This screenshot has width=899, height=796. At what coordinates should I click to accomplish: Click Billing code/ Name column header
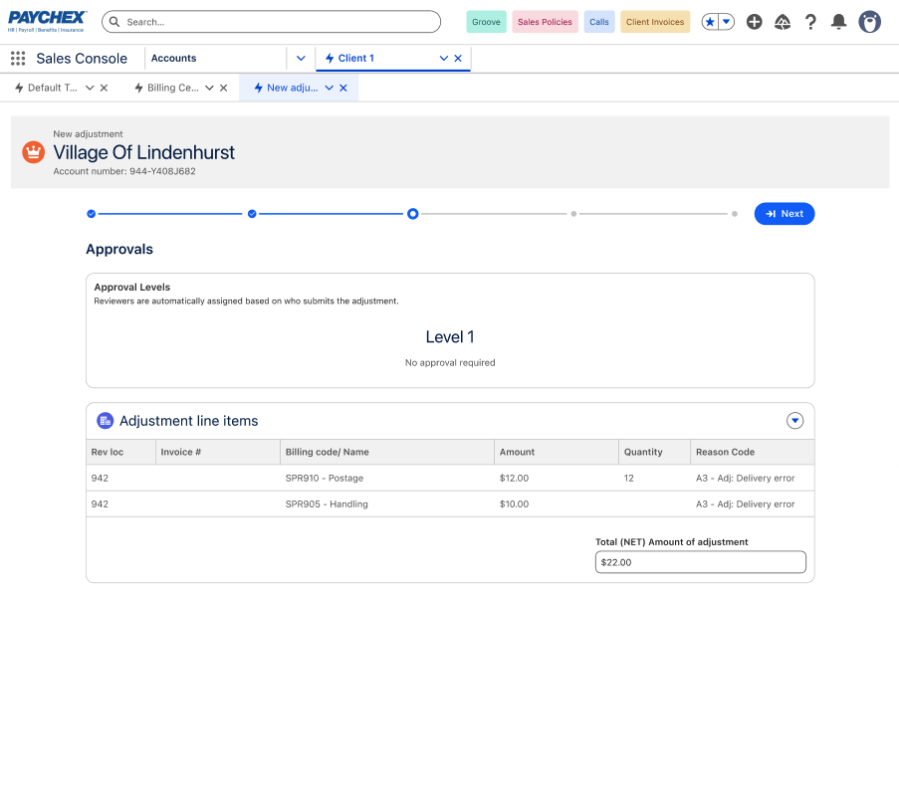(x=387, y=452)
